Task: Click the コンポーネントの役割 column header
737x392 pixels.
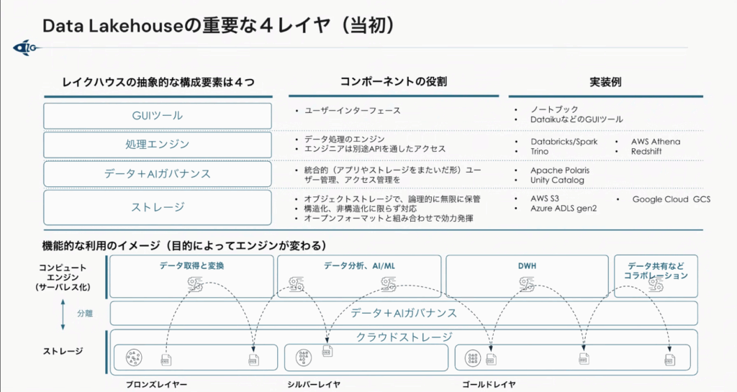Action: pyautogui.click(x=393, y=82)
